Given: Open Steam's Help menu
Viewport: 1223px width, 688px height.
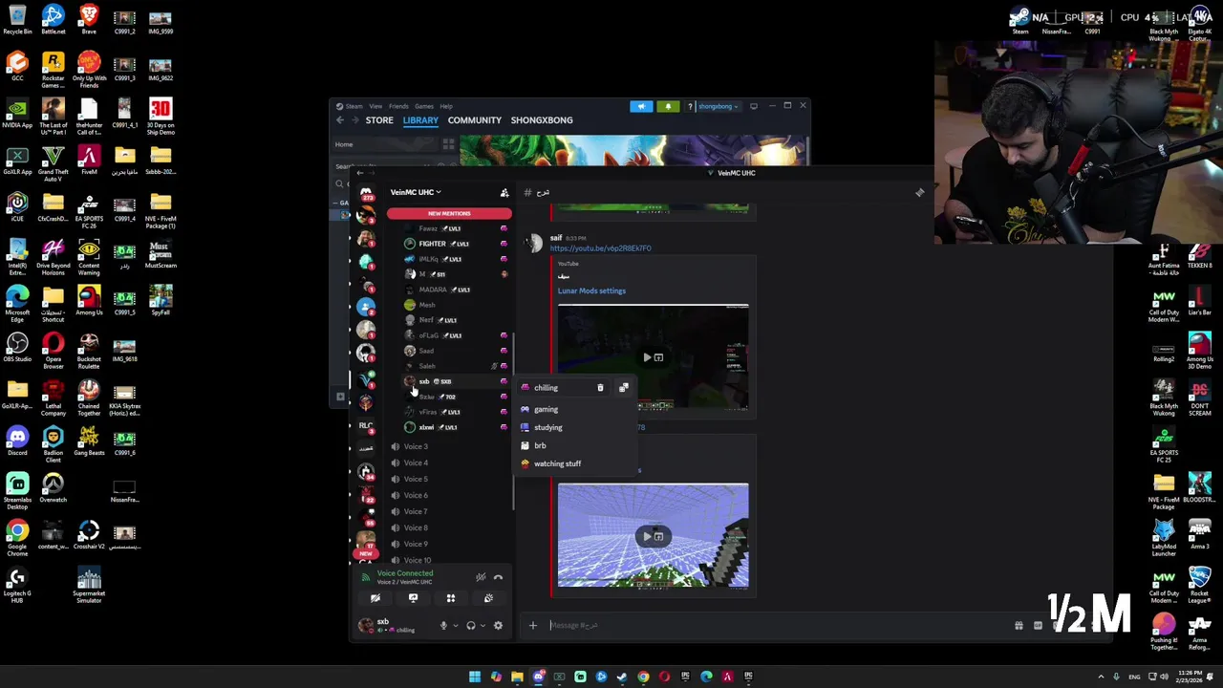Looking at the screenshot, I should point(446,106).
